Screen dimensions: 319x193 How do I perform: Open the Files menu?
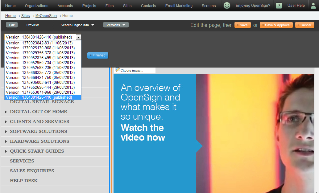pos(110,6)
